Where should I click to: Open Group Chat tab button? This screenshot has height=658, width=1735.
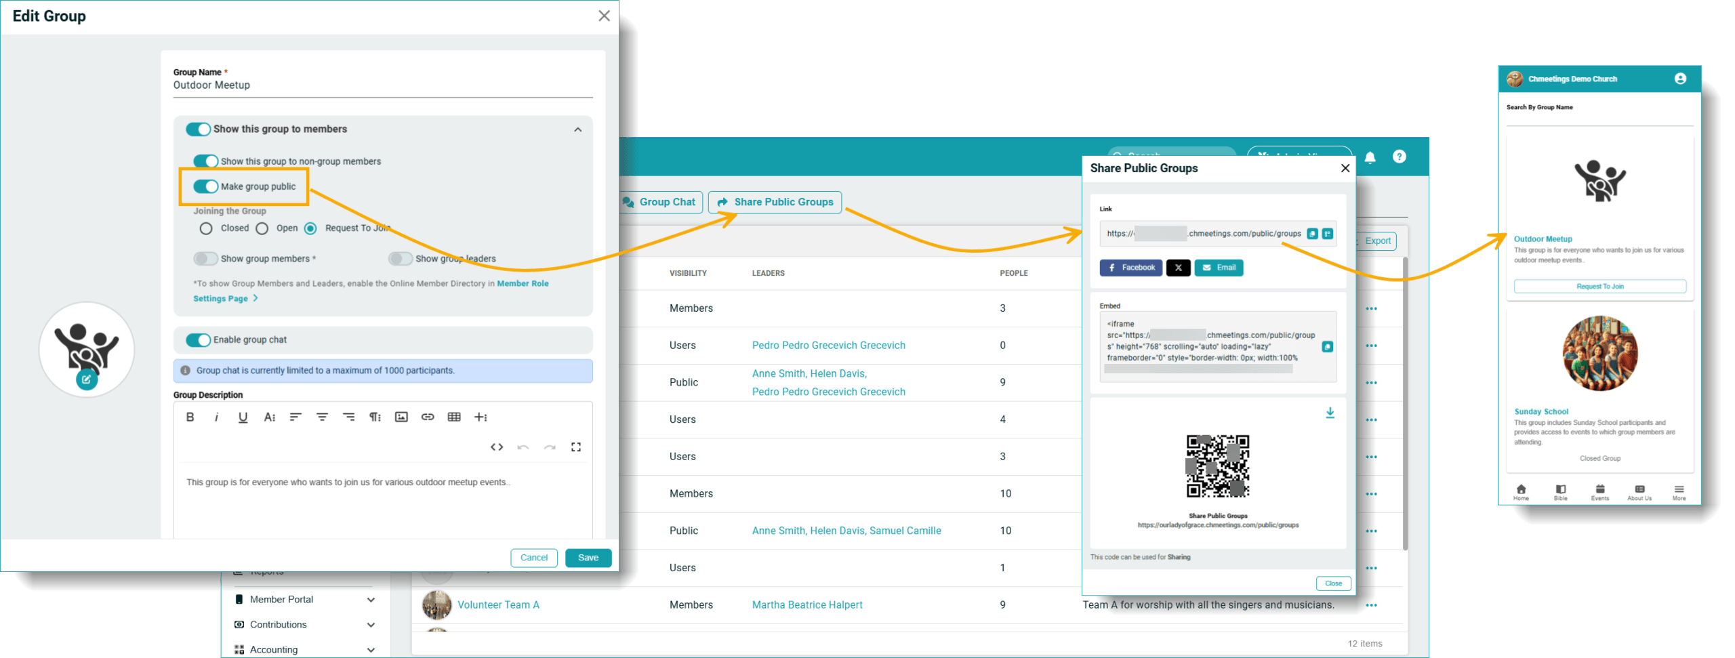coord(661,202)
